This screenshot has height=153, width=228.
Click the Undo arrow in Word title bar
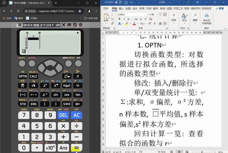[x=131, y=3]
